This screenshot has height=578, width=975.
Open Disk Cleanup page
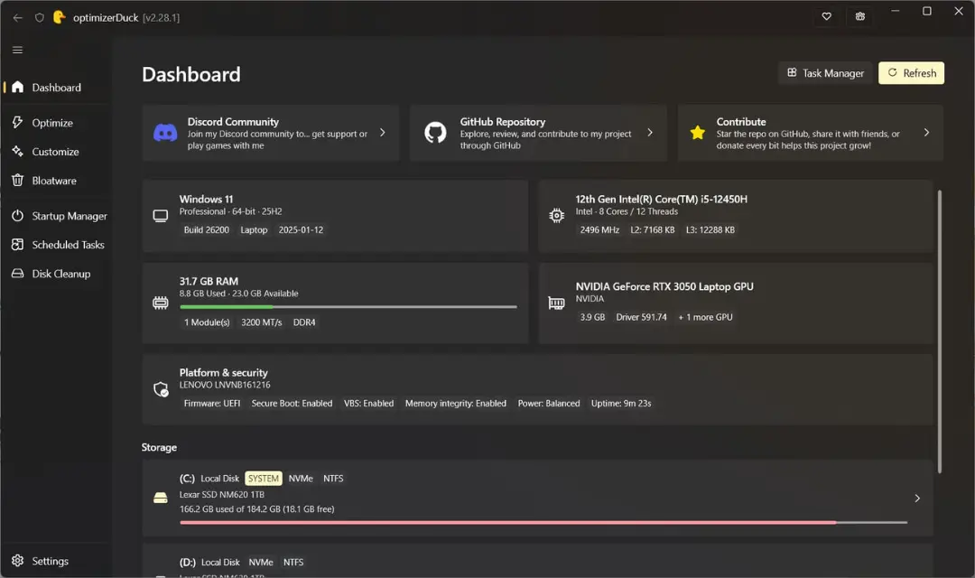tap(57, 274)
